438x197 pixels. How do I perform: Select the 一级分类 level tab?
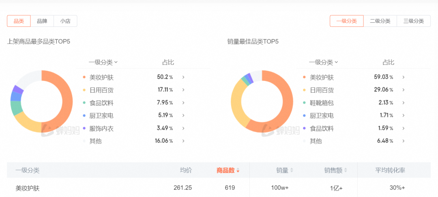[347, 21]
